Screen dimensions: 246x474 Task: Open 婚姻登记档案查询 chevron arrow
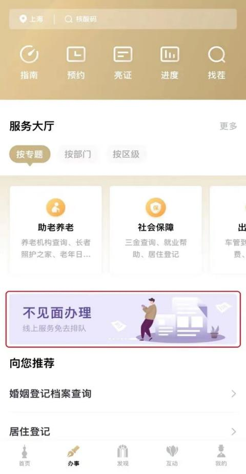[x=233, y=393]
